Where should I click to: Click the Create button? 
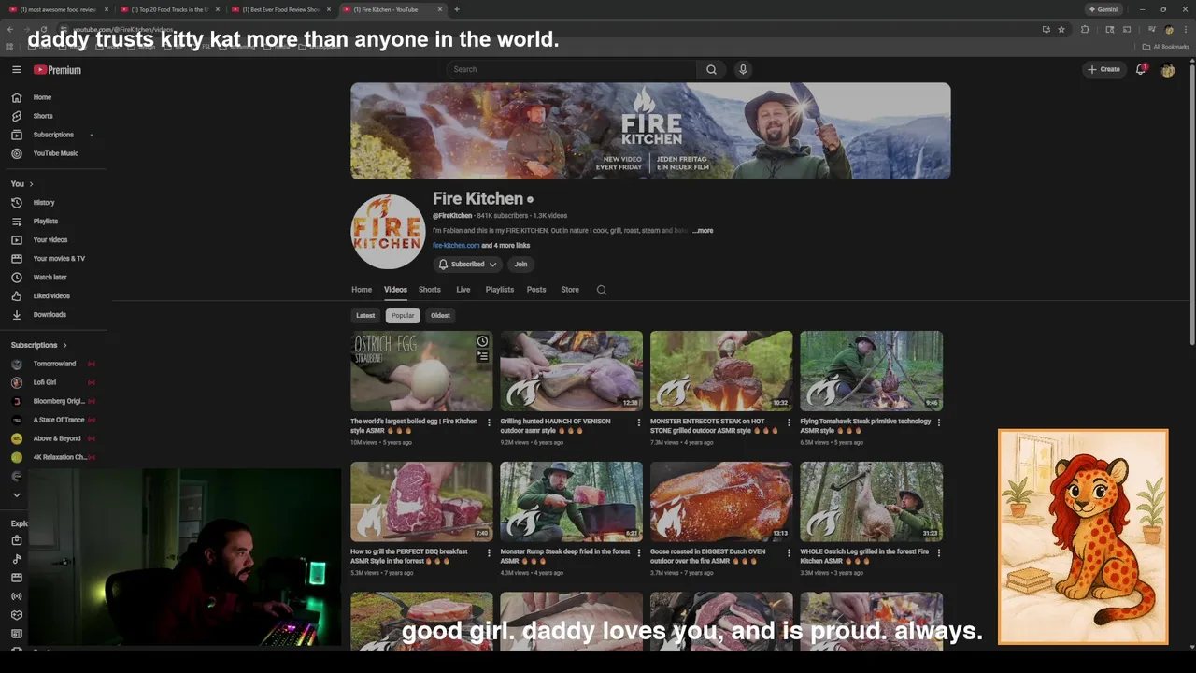coord(1103,69)
